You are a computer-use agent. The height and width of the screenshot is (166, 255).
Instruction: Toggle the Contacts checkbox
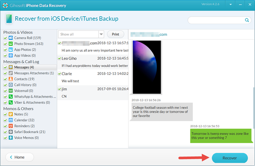click(5, 79)
